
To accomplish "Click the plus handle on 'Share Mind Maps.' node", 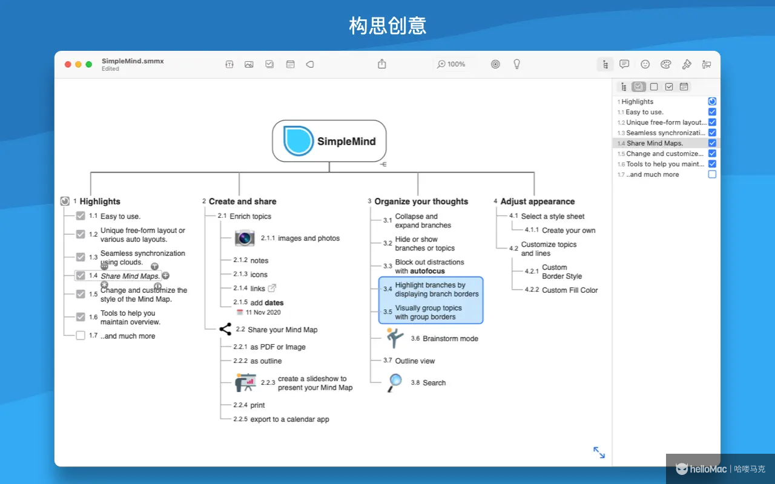I will pyautogui.click(x=166, y=276).
